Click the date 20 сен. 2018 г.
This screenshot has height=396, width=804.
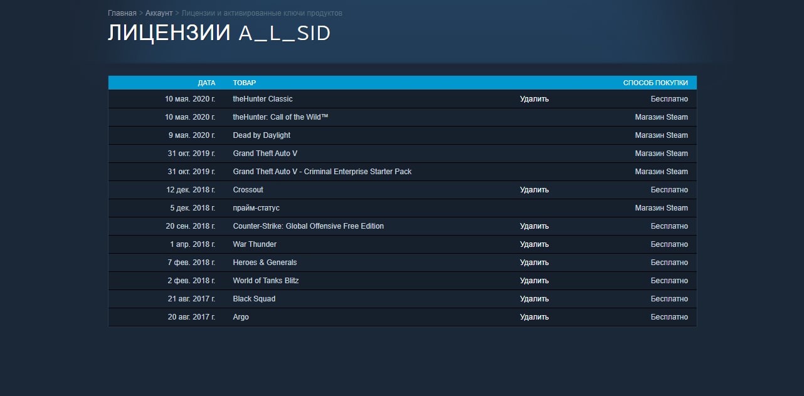[191, 226]
